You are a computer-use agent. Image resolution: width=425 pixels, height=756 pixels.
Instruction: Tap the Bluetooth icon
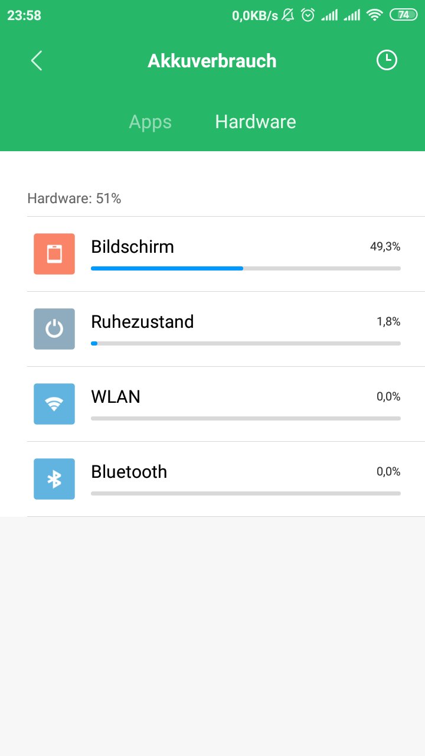[x=54, y=479]
